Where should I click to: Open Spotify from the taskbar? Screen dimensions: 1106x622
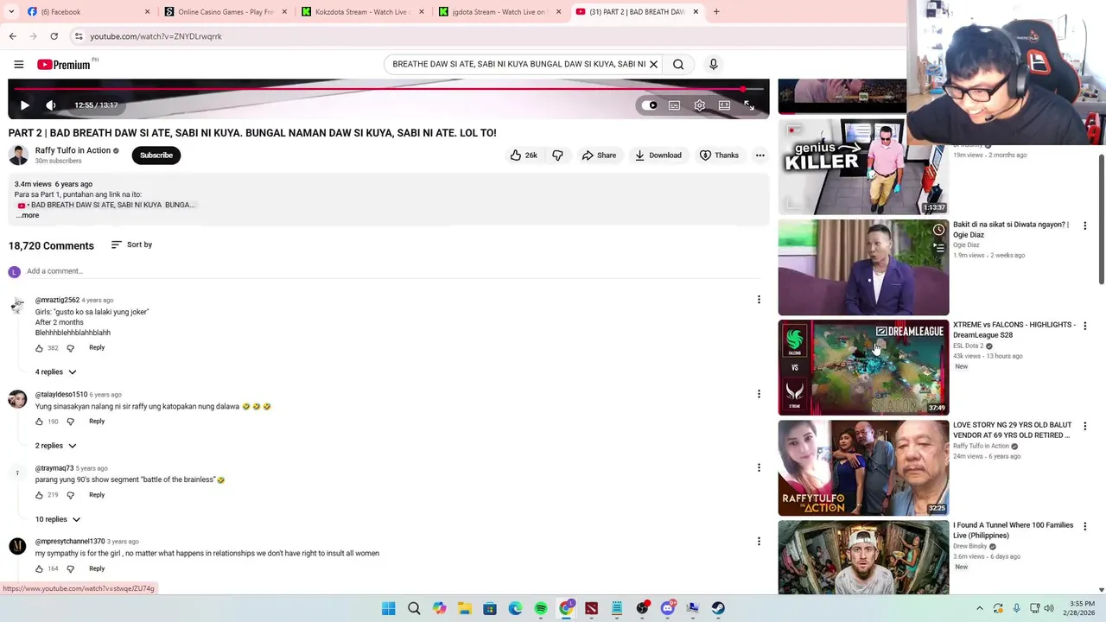point(540,608)
